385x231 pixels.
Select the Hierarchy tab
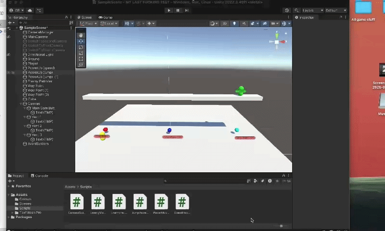[18, 17]
